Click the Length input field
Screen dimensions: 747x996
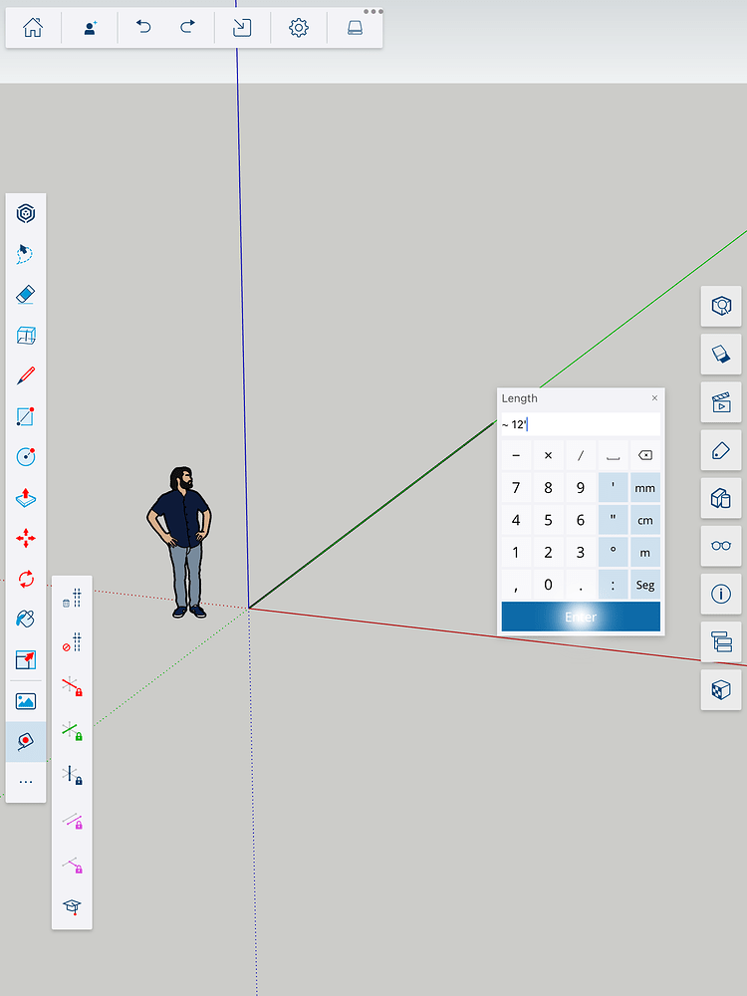581,424
